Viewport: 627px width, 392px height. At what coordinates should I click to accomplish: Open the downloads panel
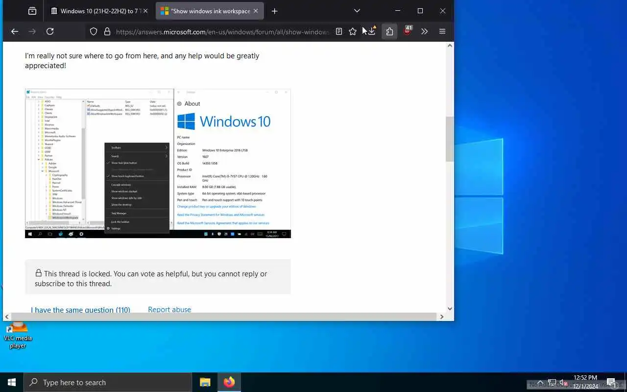371,31
